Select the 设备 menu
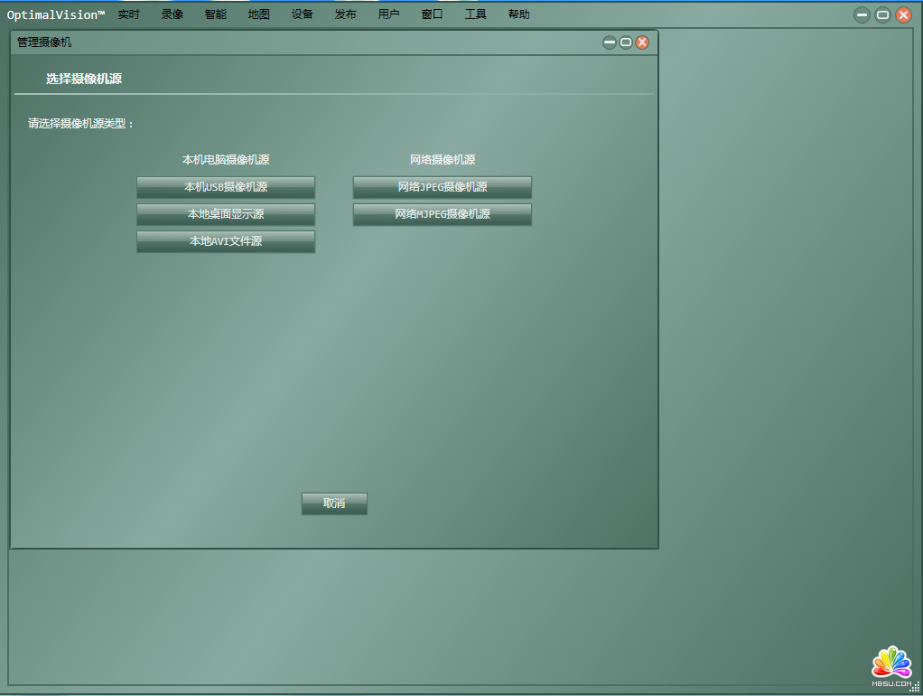The width and height of the screenshot is (923, 696). [x=302, y=14]
